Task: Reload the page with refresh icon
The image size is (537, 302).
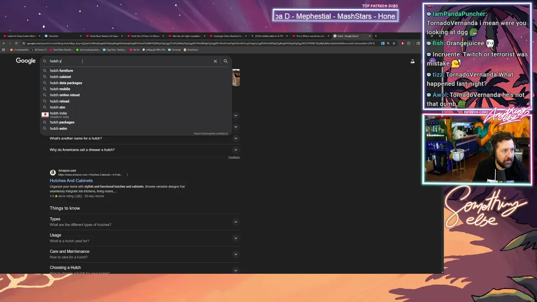Action: 16,43
